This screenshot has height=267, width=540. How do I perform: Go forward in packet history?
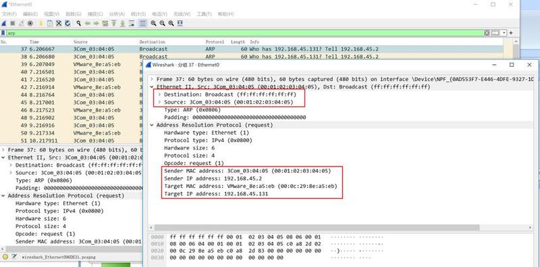(x=96, y=24)
